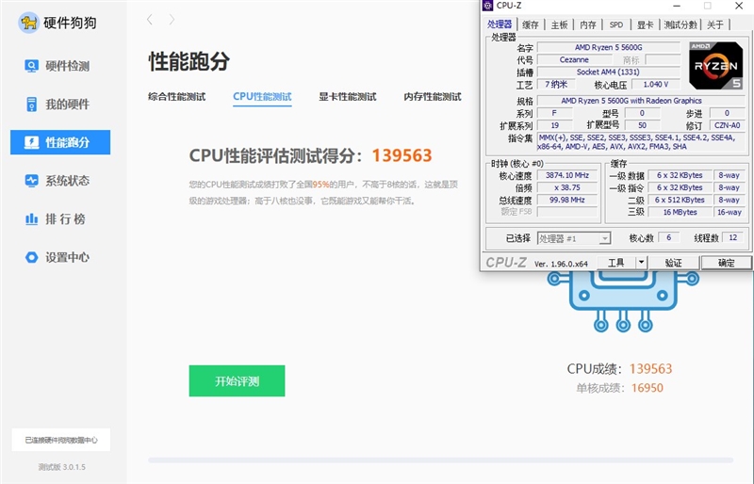Click the blue CPU chip illustration

pos(623,302)
